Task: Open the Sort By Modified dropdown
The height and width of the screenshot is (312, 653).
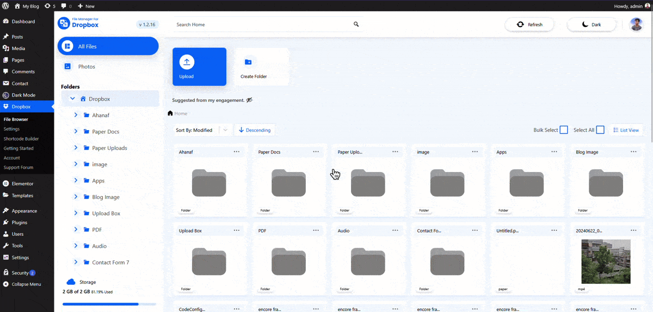Action: 202,130
